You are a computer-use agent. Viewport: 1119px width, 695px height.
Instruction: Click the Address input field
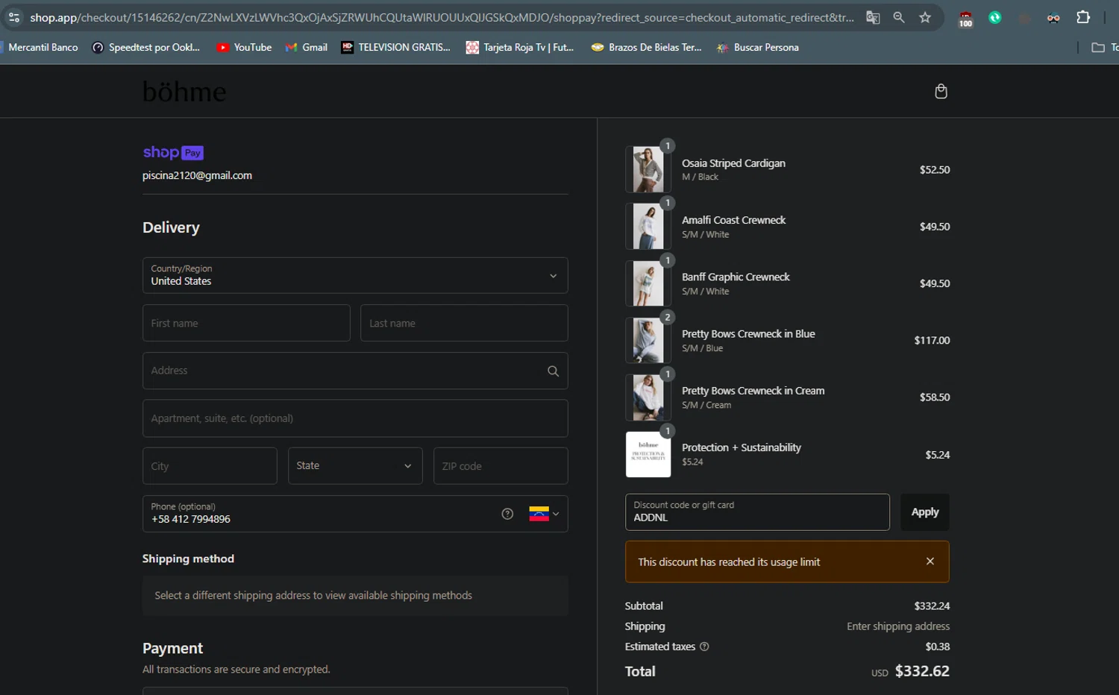coord(355,371)
